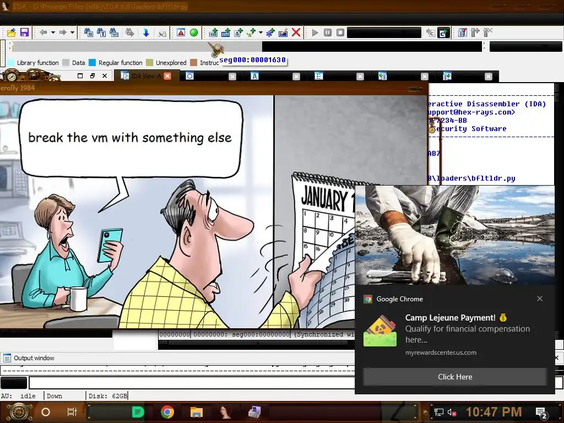The image size is (564, 423).
Task: Delete a watch with the X watch icon
Action: tap(488, 32)
